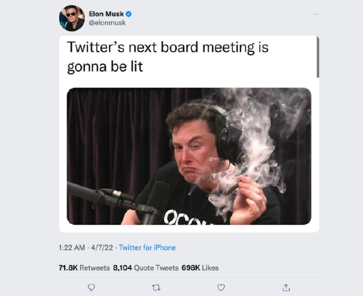Open the attached smoking photo
Image resolution: width=363 pixels, height=296 pixels.
[189, 156]
